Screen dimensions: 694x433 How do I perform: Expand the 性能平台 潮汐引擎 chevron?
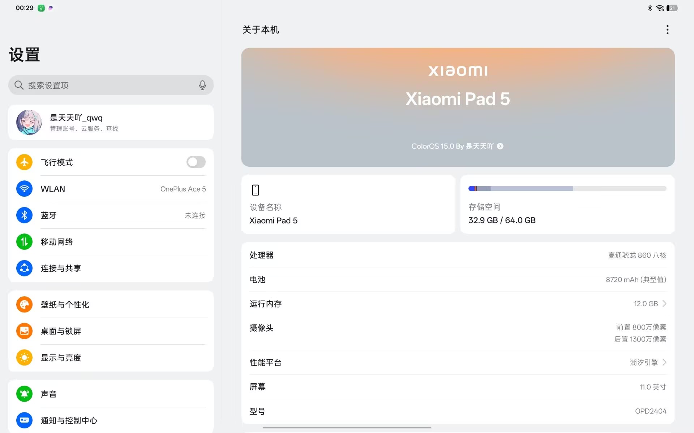(664, 362)
